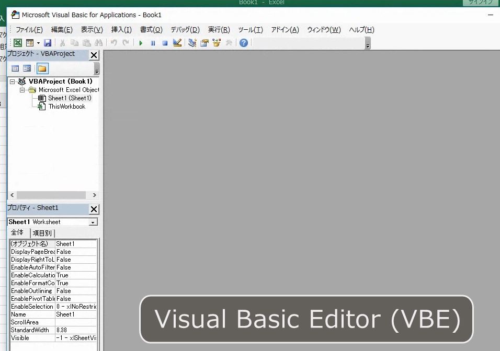The image size is (500, 351).
Task: Click DisplayPageBreaks False value
Action: pos(76,252)
